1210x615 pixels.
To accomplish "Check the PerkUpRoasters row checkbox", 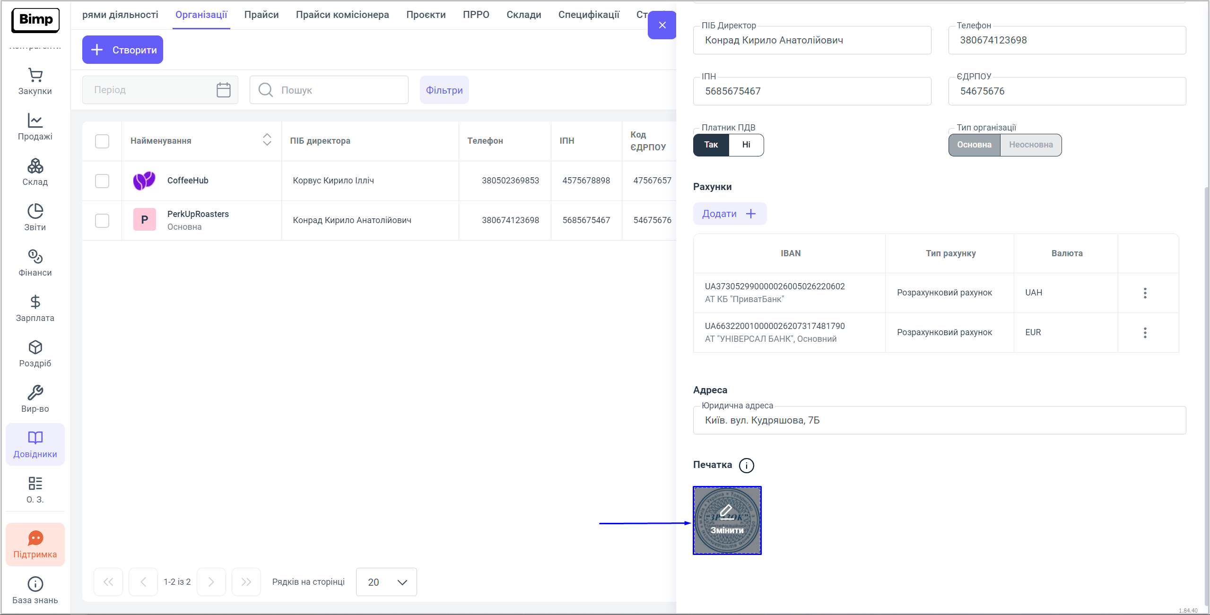I will point(102,221).
